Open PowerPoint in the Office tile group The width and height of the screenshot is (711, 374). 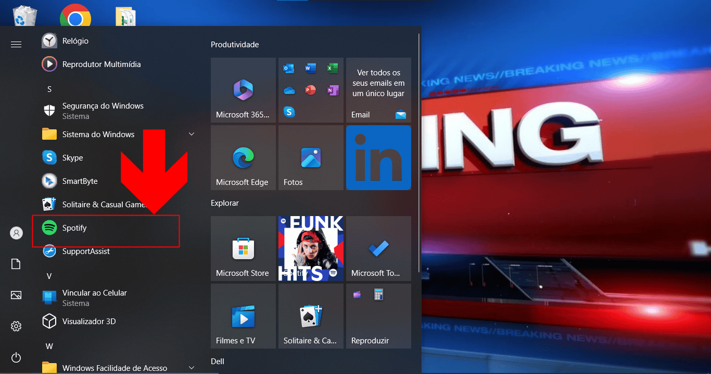tap(311, 90)
